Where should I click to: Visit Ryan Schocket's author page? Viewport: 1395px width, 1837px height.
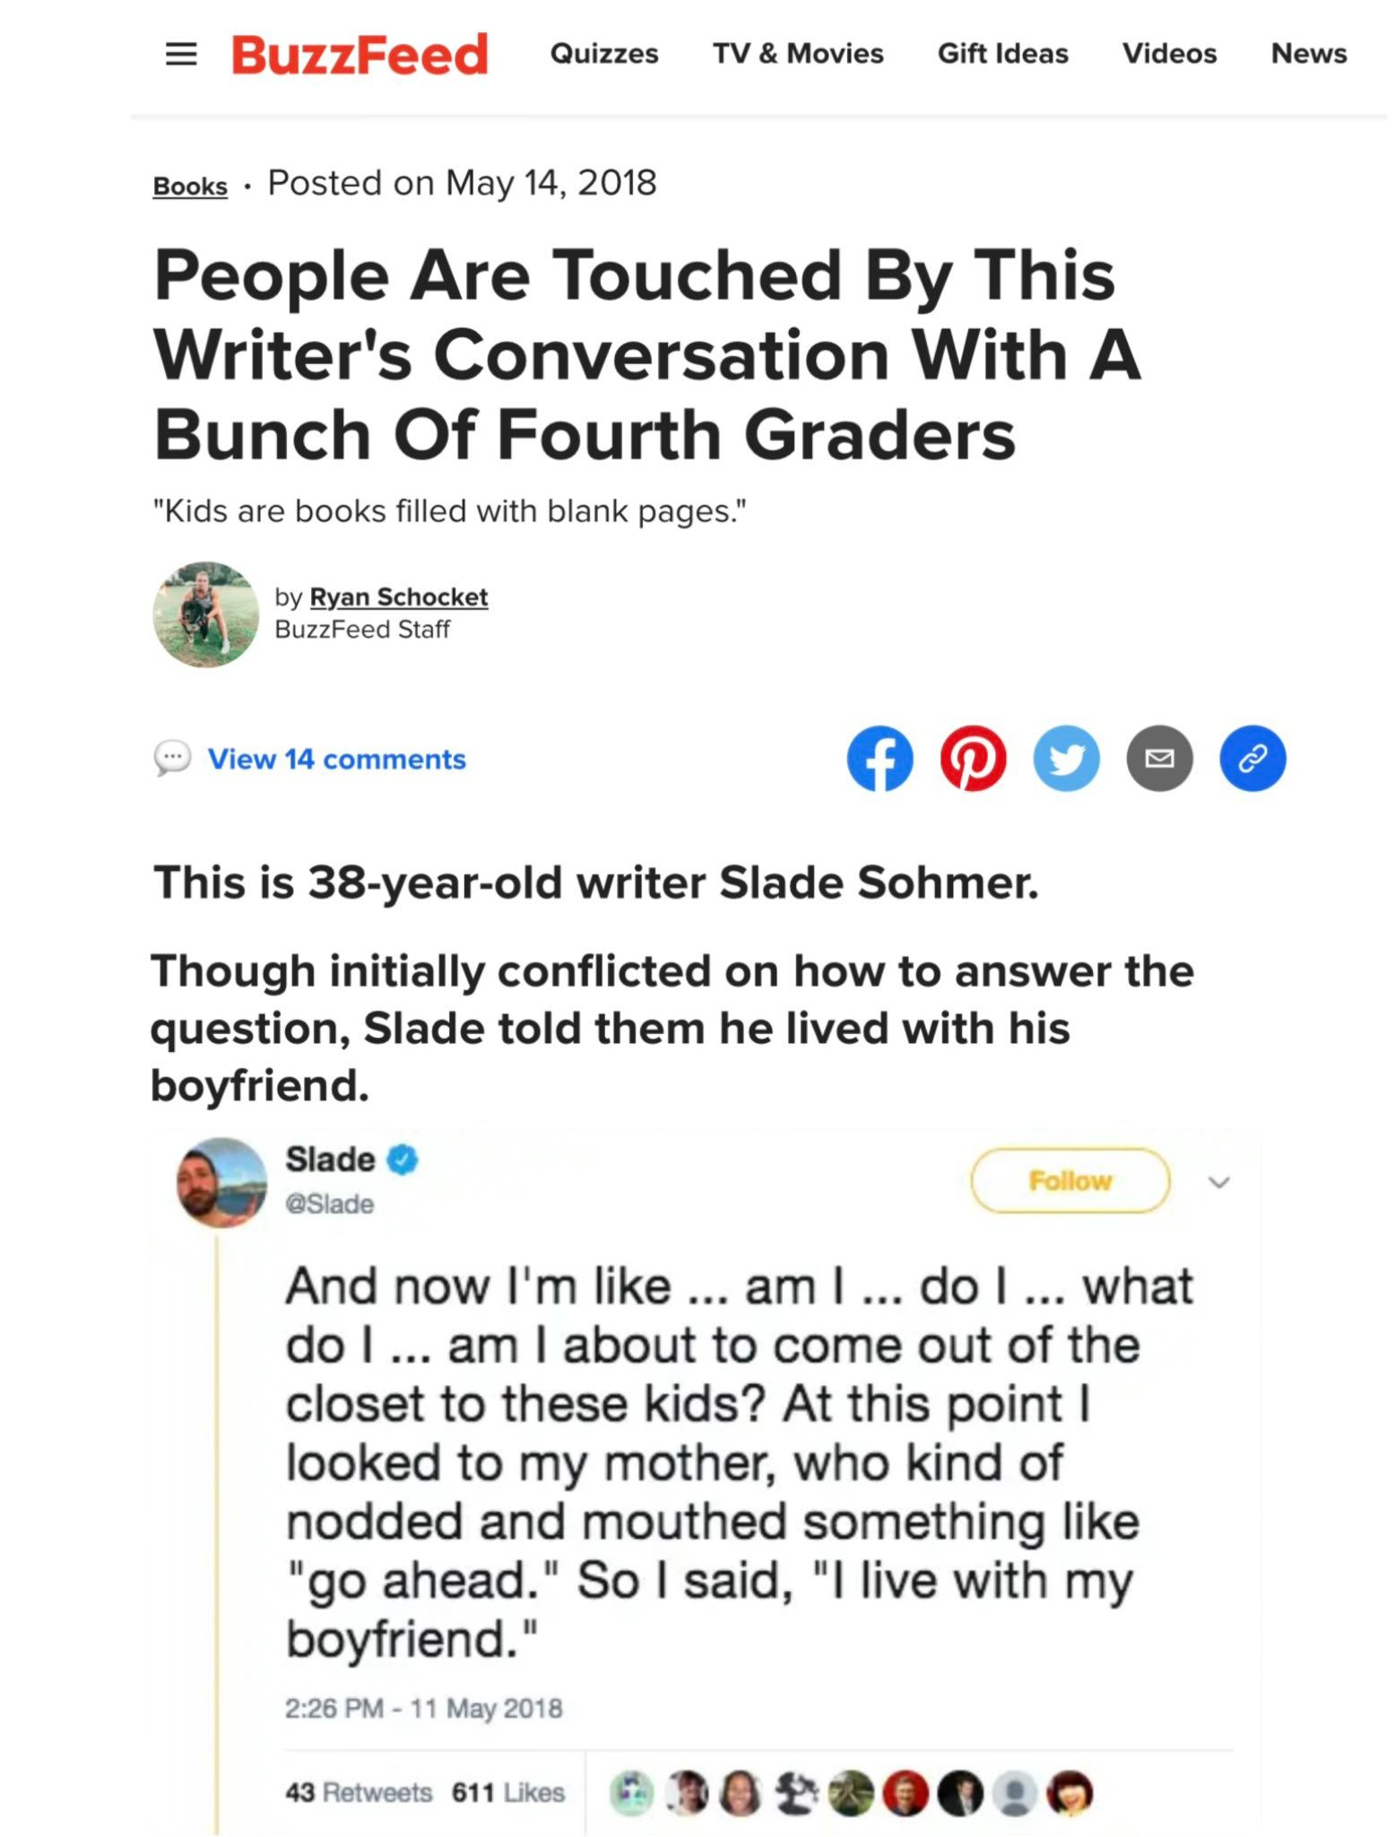coord(398,596)
